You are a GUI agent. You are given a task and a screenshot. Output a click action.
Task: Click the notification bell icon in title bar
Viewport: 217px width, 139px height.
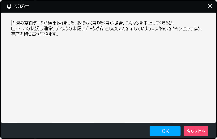point(9,6)
